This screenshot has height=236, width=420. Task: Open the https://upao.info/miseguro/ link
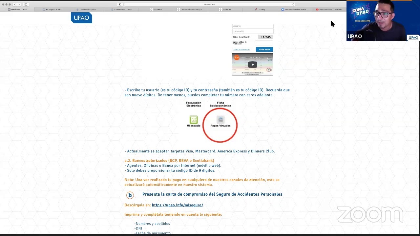click(178, 205)
